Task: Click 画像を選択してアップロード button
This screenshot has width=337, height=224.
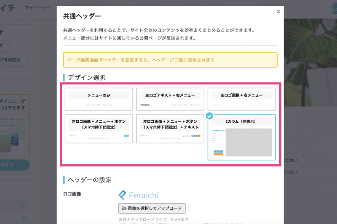Action: tap(152, 208)
